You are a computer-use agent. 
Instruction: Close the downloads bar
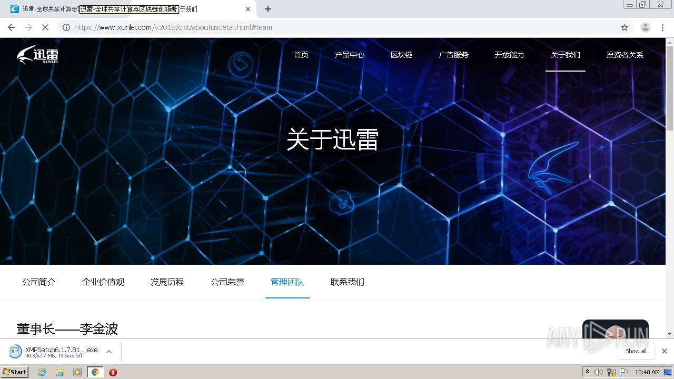[665, 351]
